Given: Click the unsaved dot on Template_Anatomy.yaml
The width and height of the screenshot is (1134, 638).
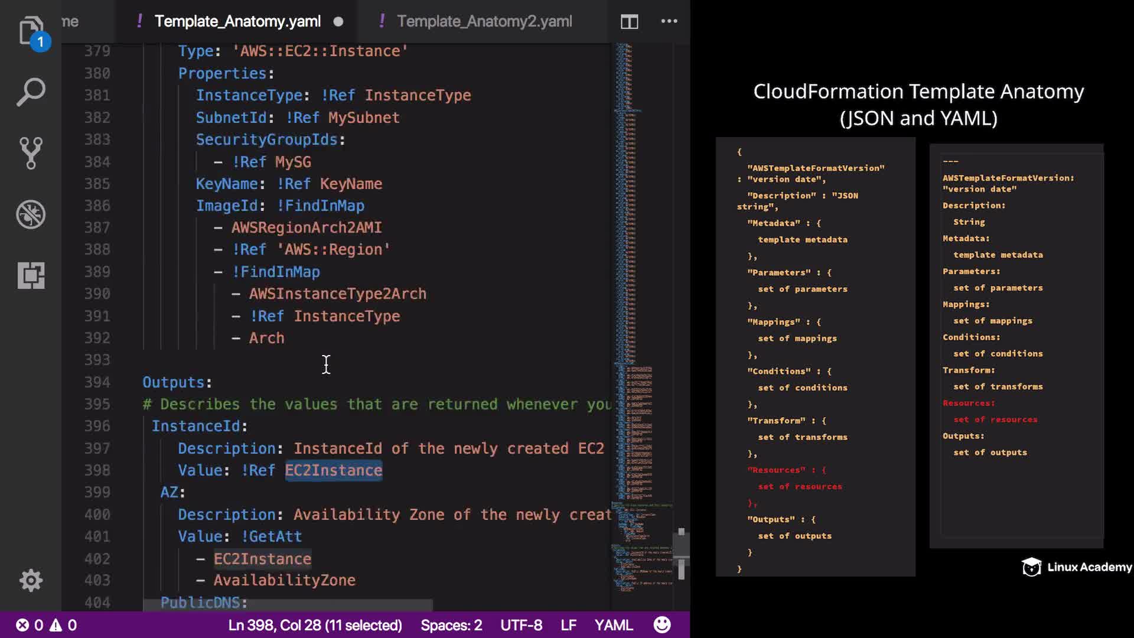Looking at the screenshot, I should [338, 22].
